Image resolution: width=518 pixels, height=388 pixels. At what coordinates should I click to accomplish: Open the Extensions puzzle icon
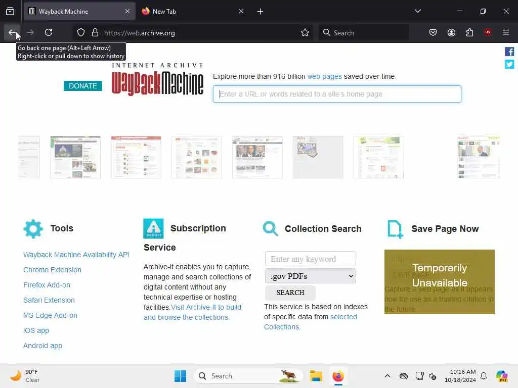pos(469,32)
